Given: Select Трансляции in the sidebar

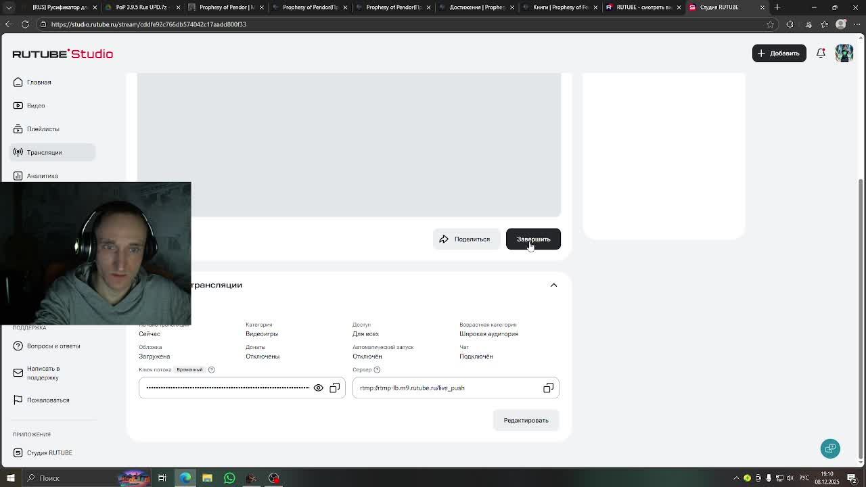Looking at the screenshot, I should click(53, 152).
